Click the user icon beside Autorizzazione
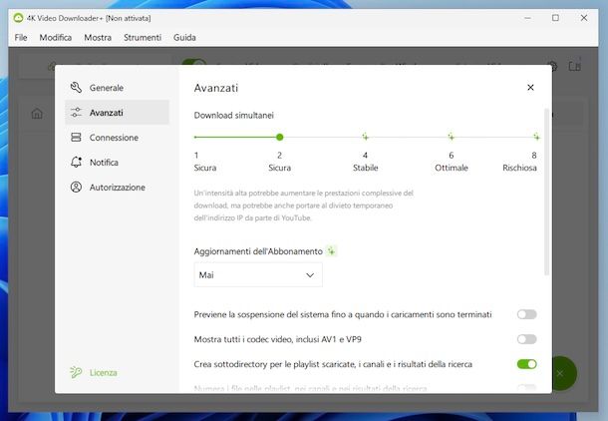Image resolution: width=608 pixels, height=421 pixels. 76,187
